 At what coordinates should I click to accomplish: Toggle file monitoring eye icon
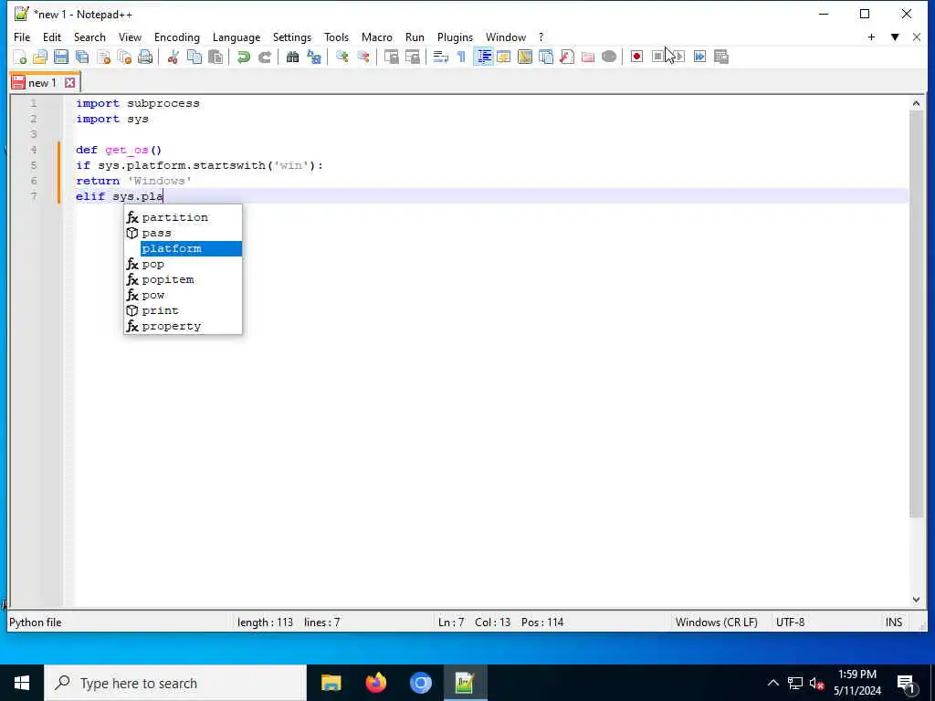point(609,57)
